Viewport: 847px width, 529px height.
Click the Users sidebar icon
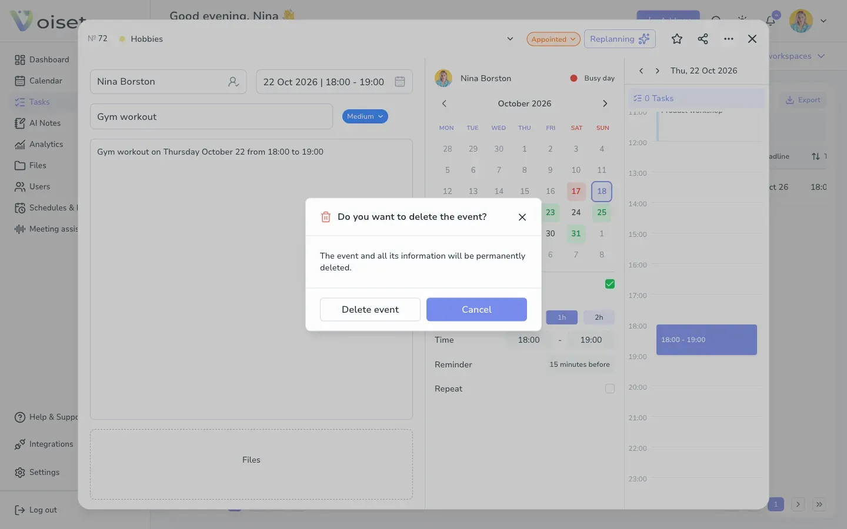click(20, 186)
